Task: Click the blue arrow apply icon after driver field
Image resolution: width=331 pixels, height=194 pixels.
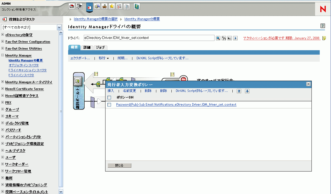Action: coord(235,38)
